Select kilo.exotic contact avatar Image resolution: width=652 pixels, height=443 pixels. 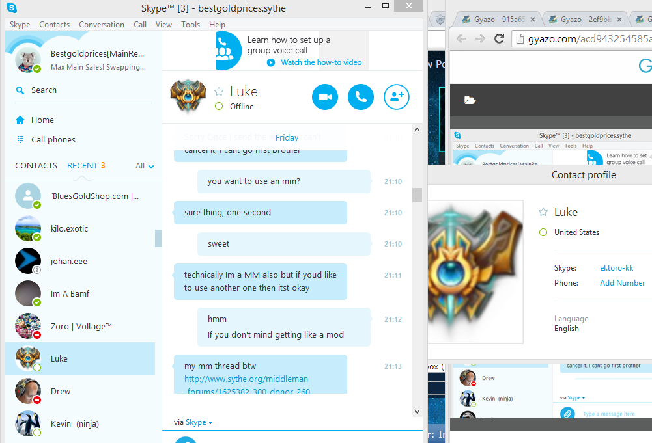coord(28,228)
